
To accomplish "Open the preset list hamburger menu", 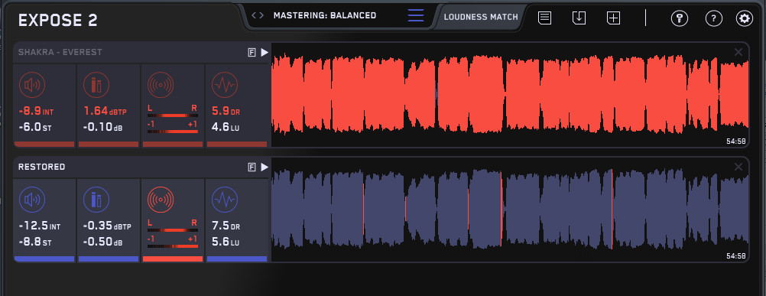I will [416, 15].
